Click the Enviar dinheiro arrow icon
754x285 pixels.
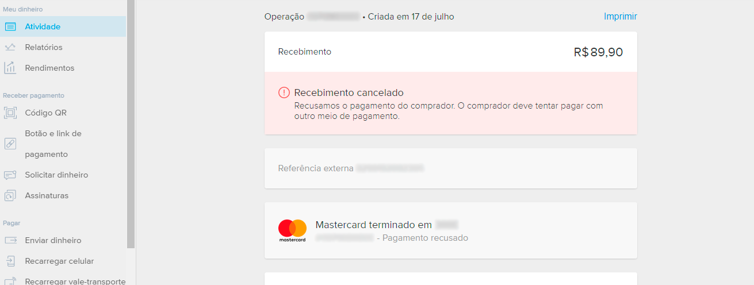click(x=10, y=240)
